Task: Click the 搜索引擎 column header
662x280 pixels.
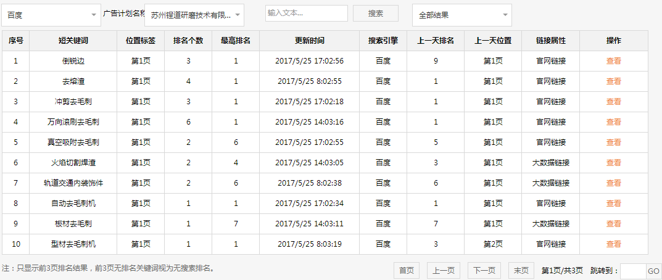Action: click(383, 41)
